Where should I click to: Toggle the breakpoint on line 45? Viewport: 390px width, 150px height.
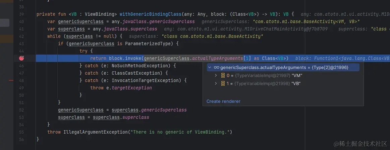22,58
